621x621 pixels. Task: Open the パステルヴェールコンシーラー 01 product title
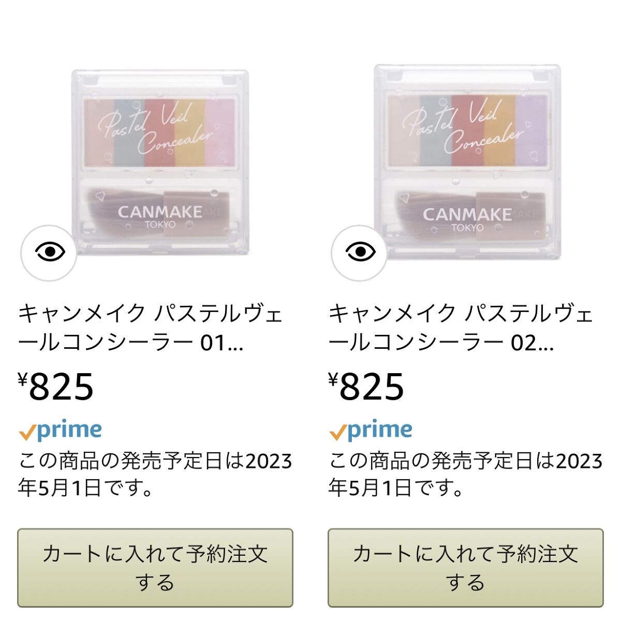[150, 328]
